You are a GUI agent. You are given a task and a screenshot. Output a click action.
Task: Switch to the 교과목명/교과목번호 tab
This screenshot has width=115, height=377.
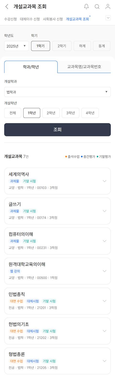click(x=84, y=67)
